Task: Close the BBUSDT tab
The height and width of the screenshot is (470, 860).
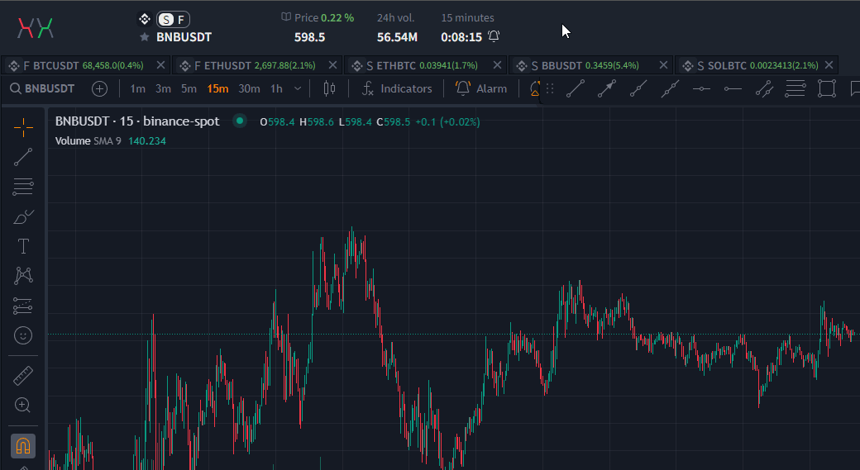Action: (664, 65)
